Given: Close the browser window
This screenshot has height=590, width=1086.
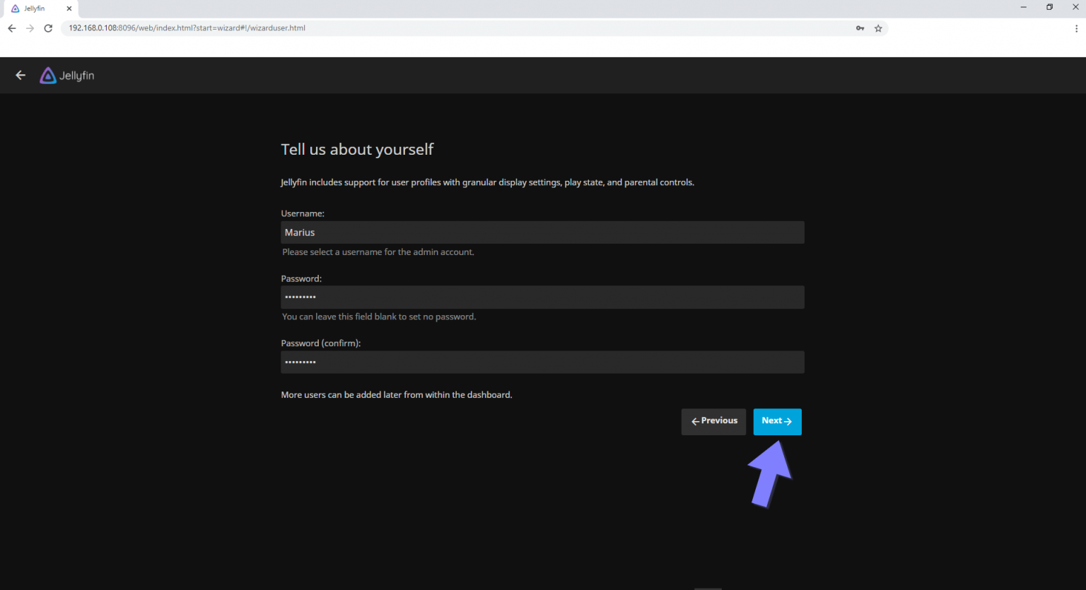Looking at the screenshot, I should [x=1076, y=7].
